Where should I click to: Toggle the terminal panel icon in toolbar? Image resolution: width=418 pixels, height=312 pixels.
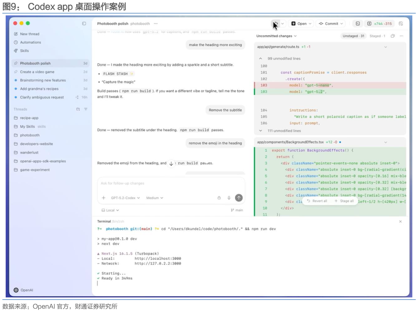point(358,24)
